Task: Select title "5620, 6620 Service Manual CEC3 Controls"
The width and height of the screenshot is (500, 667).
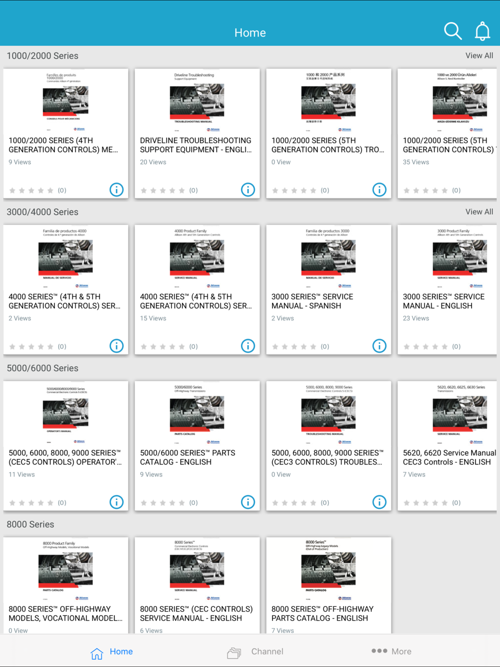Action: pos(449,457)
